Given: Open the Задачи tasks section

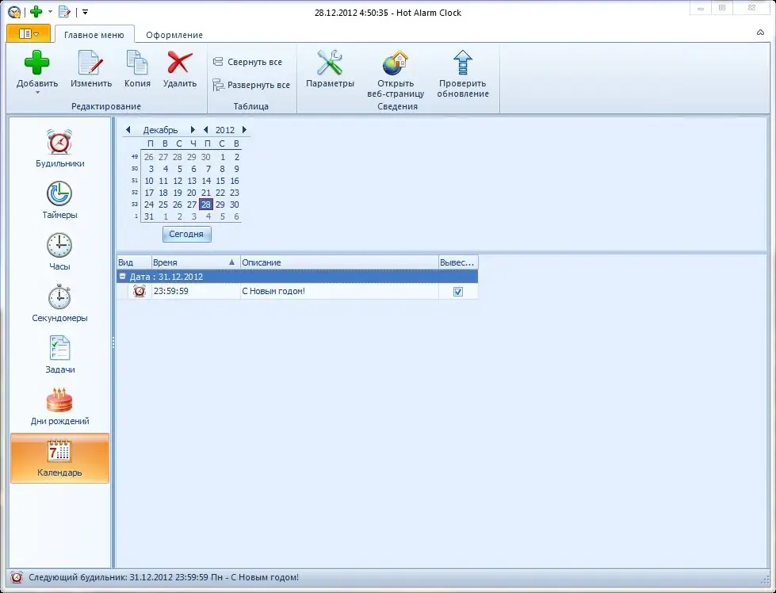Looking at the screenshot, I should click(x=59, y=354).
